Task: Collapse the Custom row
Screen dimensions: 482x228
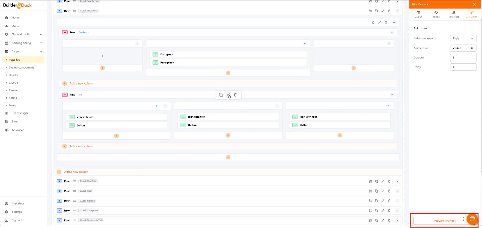Action: [x=392, y=32]
